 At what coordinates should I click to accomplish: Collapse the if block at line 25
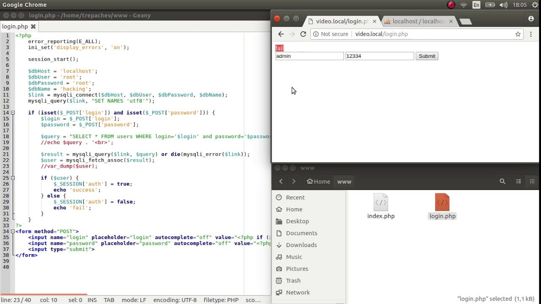click(x=13, y=178)
